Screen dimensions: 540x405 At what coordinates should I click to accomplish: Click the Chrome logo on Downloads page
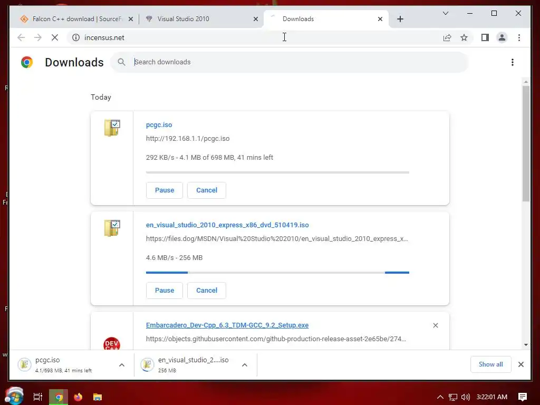click(27, 62)
